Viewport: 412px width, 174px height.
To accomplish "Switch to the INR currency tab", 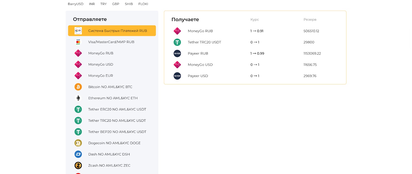I will pyautogui.click(x=92, y=4).
